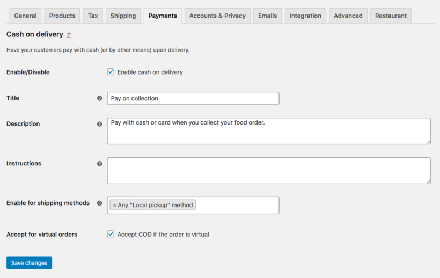Switch to the Emails tab
The width and height of the screenshot is (440, 278).
point(268,16)
